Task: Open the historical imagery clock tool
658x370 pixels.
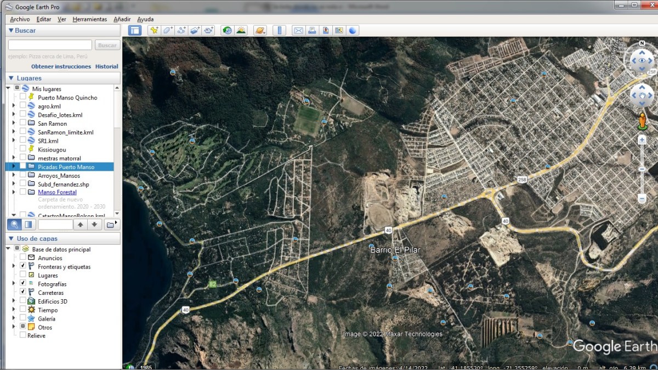Action: pyautogui.click(x=227, y=31)
